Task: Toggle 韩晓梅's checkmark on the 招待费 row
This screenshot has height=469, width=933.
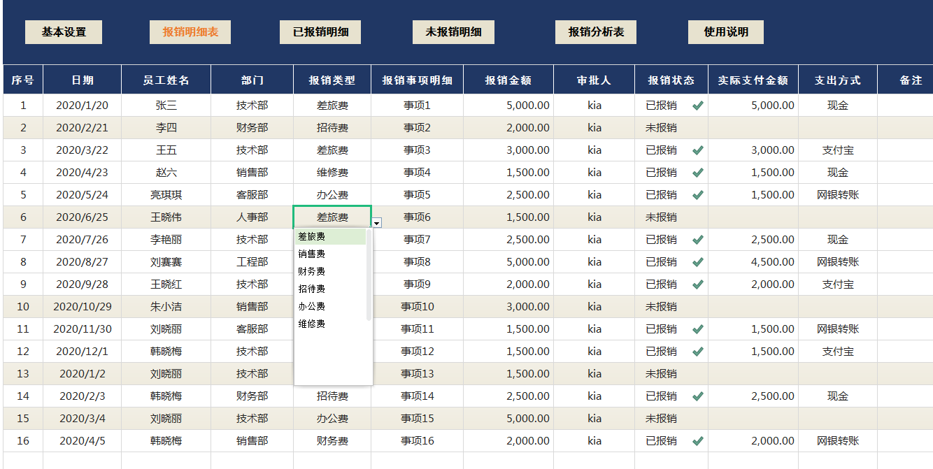Action: [x=697, y=396]
